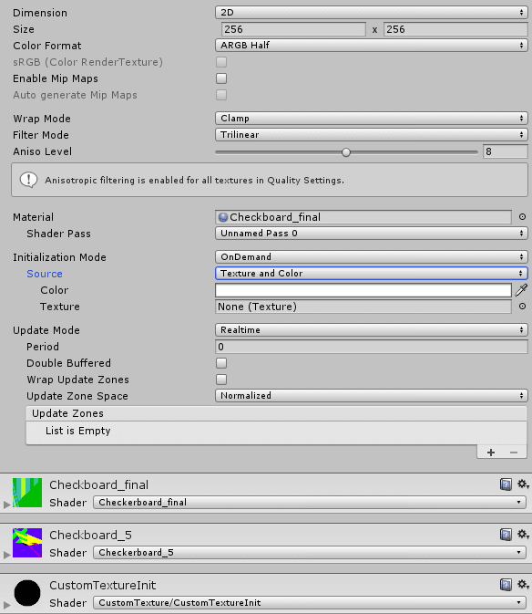Open help reference for Checkboard_final material

(506, 484)
